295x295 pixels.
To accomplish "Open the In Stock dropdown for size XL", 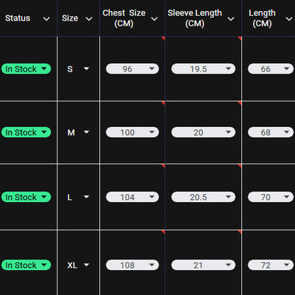I will (26, 265).
